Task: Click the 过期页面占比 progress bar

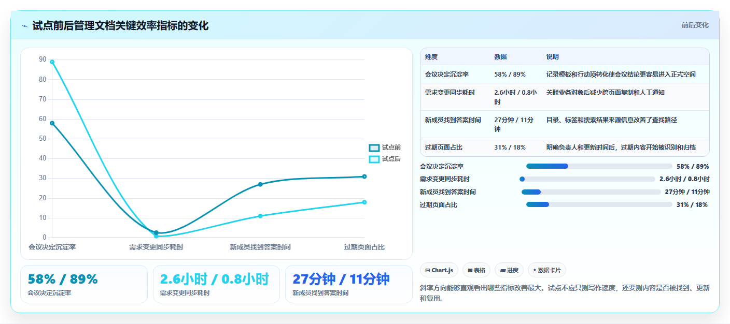Action: click(599, 205)
